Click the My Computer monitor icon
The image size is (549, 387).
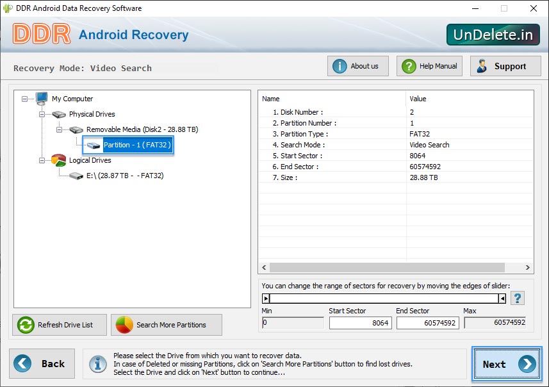point(42,99)
